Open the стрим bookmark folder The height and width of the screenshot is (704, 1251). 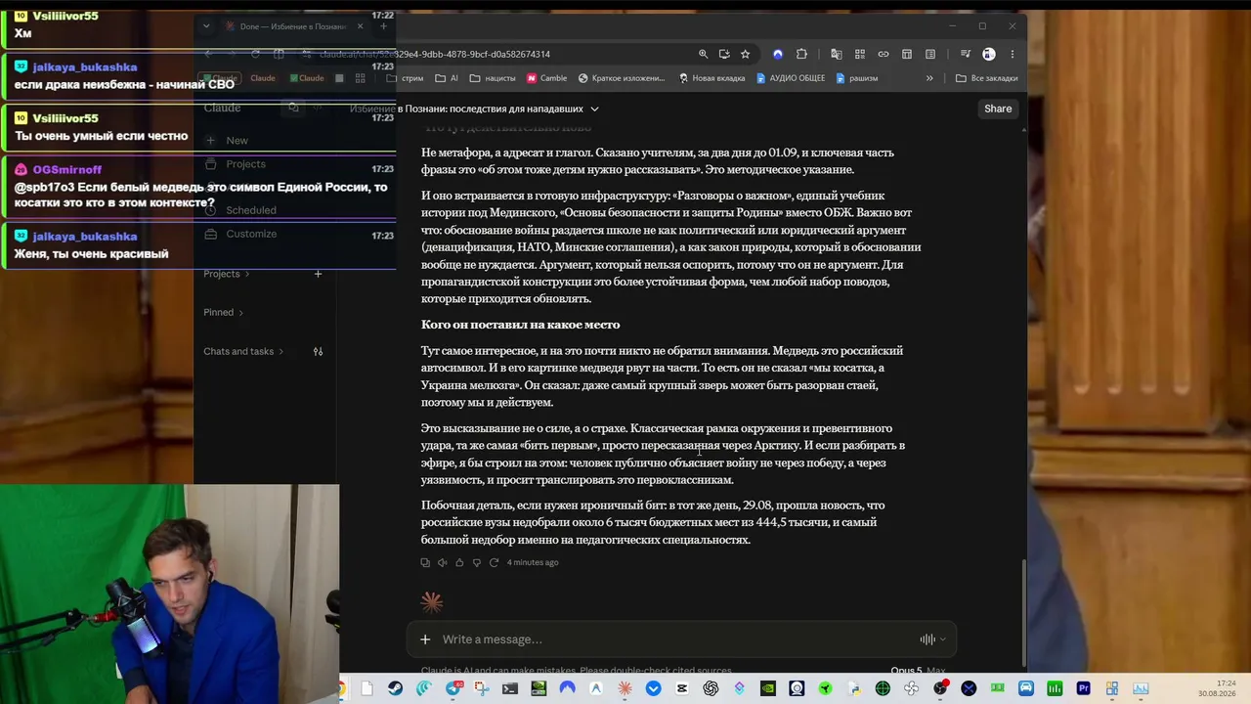coord(405,78)
